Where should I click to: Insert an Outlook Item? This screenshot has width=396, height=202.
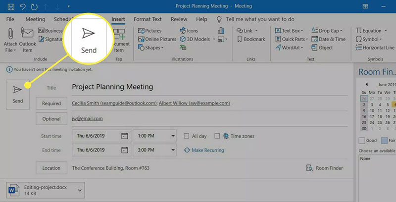tap(27, 40)
